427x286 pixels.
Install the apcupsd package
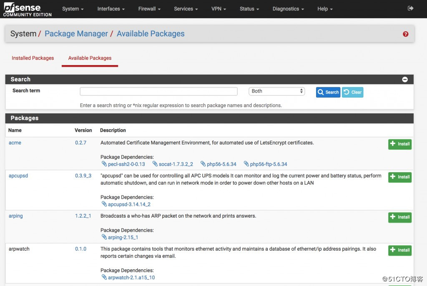399,177
